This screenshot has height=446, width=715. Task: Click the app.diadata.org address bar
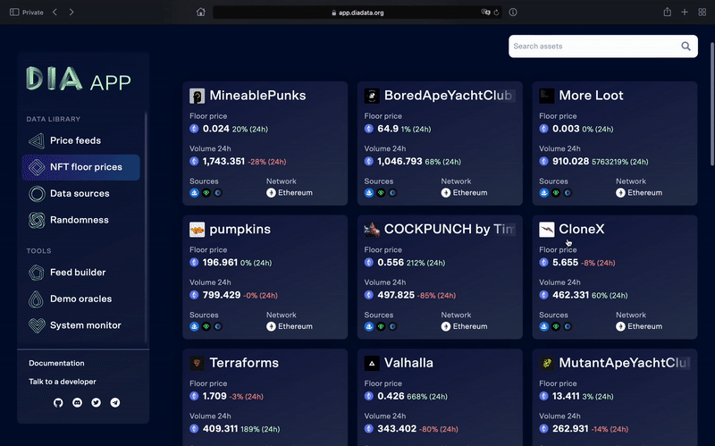[357, 13]
